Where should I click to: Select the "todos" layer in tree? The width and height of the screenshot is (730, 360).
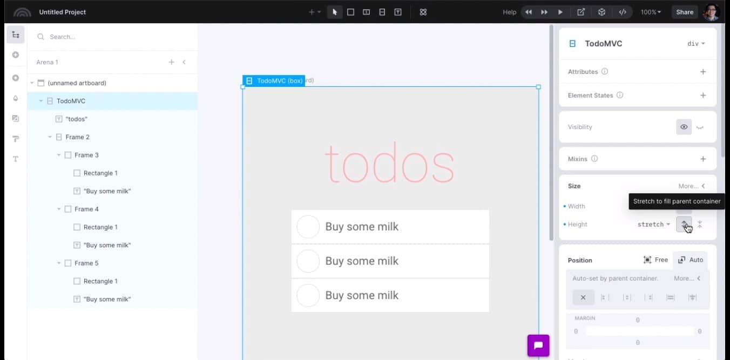click(x=112, y=119)
